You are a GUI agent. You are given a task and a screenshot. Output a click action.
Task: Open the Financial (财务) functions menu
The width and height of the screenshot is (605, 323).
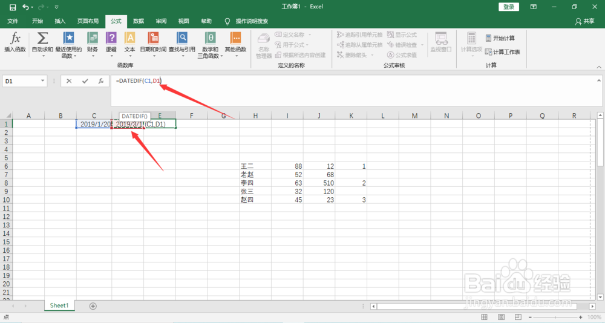pyautogui.click(x=93, y=44)
